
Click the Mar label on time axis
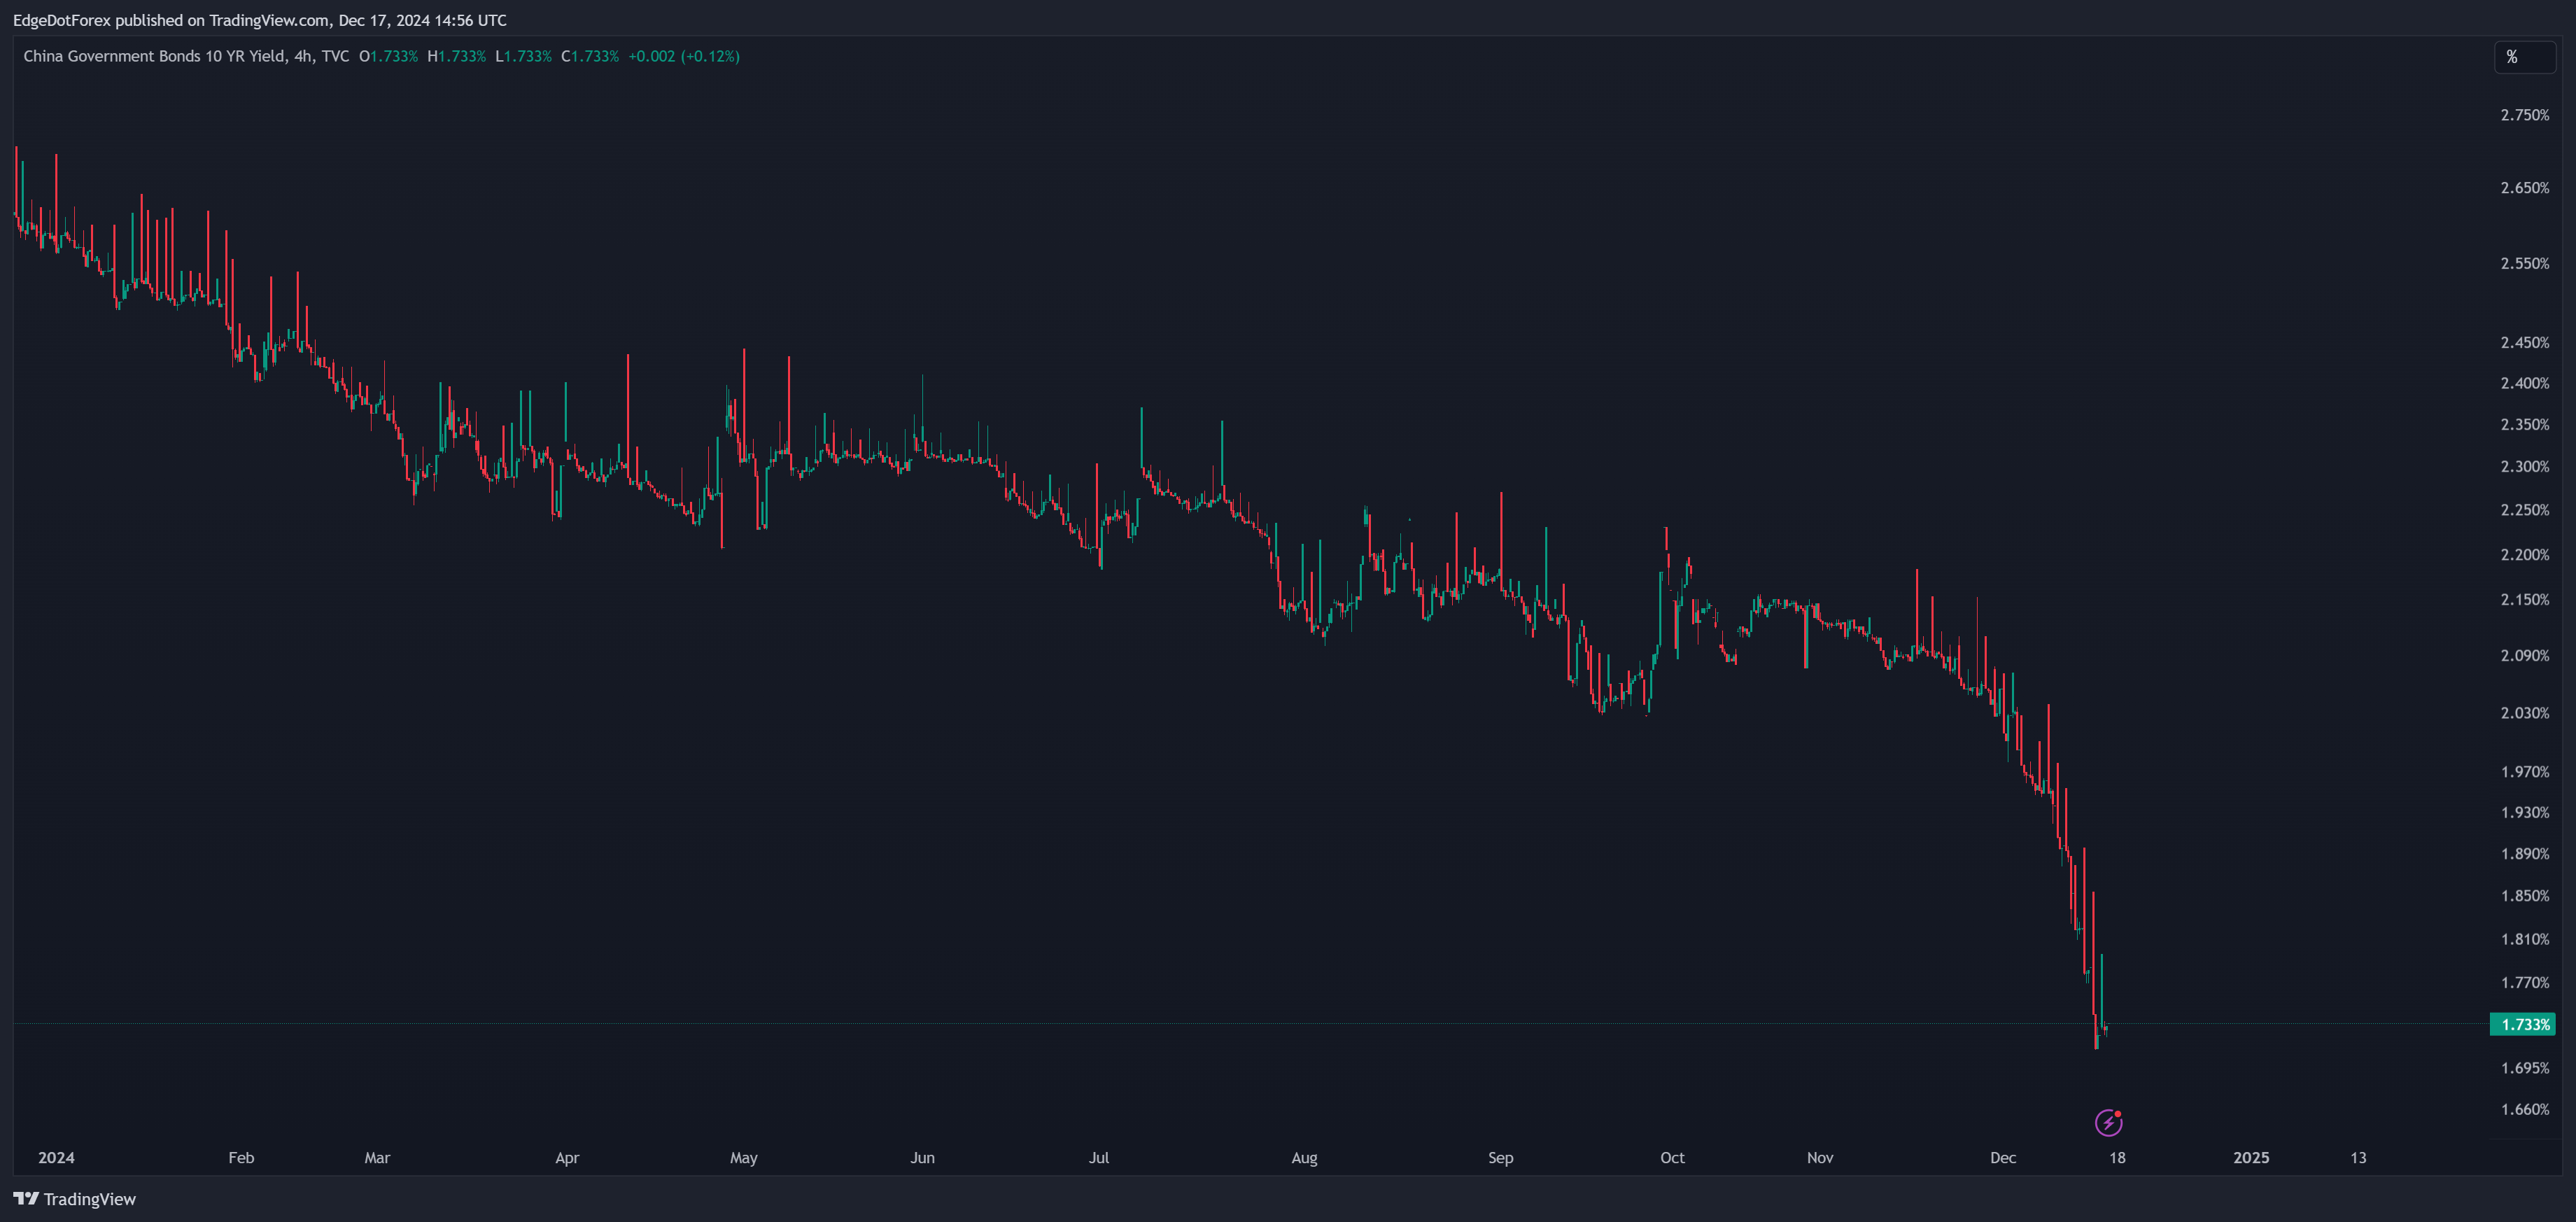tap(377, 1158)
